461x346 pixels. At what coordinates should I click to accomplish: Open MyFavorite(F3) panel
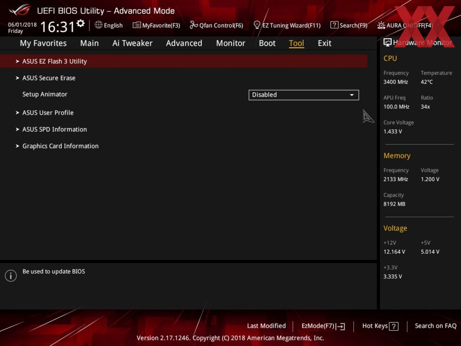click(161, 25)
